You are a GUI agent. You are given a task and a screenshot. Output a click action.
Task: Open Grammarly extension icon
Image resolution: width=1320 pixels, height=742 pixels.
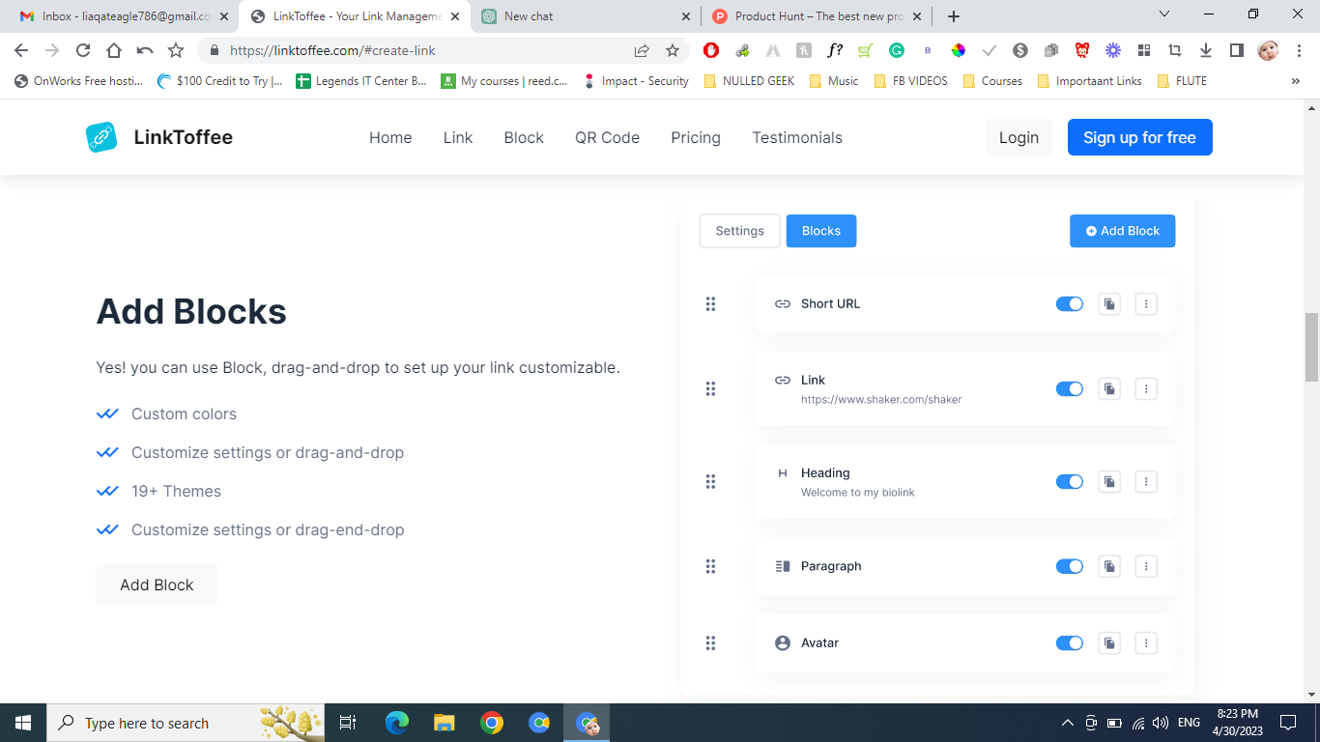[897, 50]
